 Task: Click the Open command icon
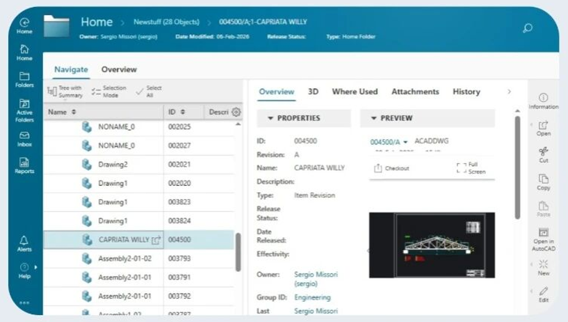point(543,125)
